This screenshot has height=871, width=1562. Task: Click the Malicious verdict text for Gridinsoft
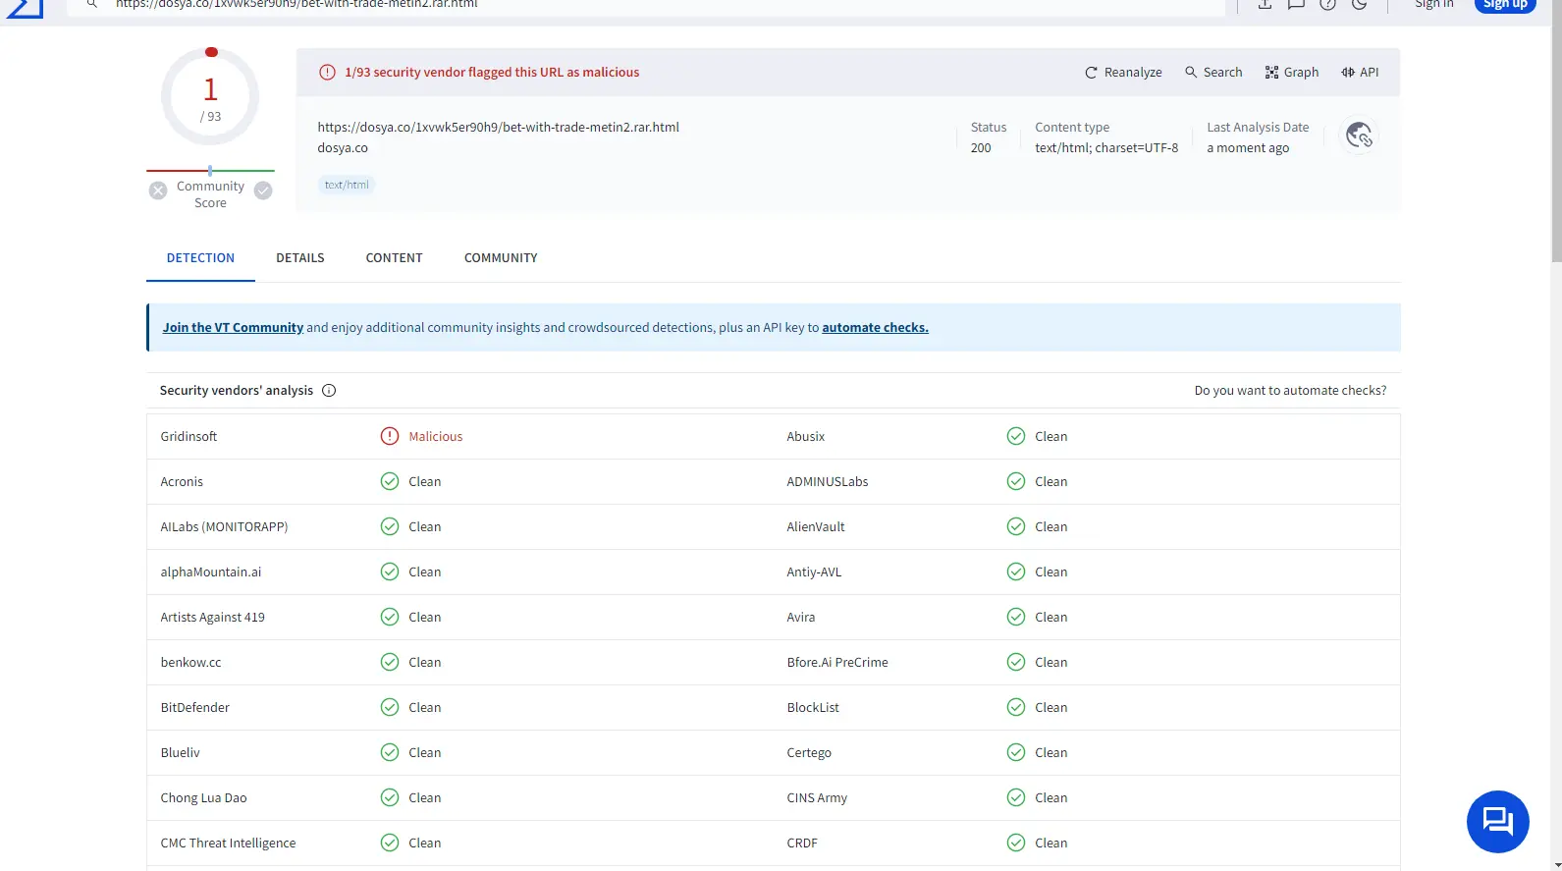(436, 437)
